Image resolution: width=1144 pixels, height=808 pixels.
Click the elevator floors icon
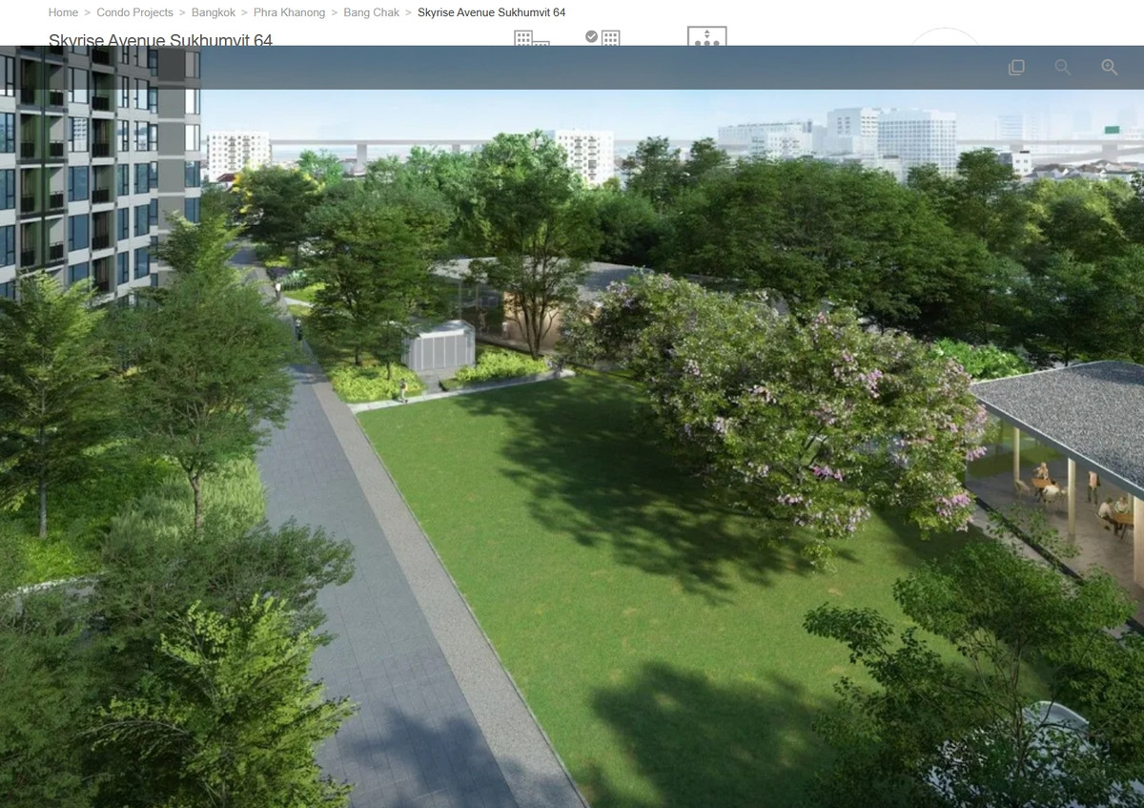pos(706,36)
